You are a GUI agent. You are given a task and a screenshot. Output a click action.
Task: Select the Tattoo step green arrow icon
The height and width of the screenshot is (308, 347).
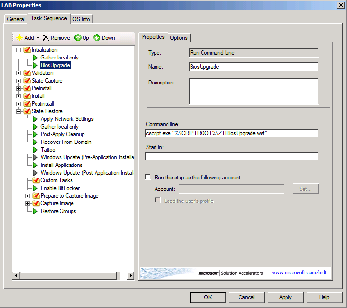point(36,150)
